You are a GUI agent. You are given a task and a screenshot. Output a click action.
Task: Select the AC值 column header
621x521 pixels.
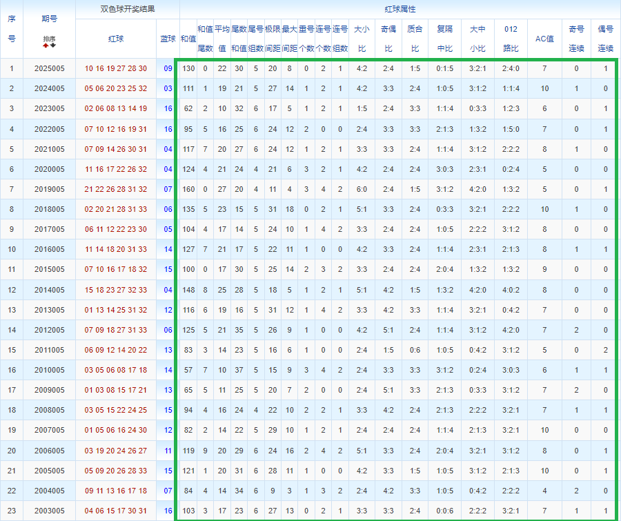tap(544, 39)
